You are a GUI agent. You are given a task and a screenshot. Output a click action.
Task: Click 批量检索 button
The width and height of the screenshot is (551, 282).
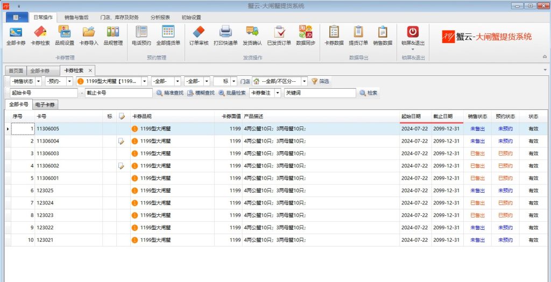(x=232, y=93)
